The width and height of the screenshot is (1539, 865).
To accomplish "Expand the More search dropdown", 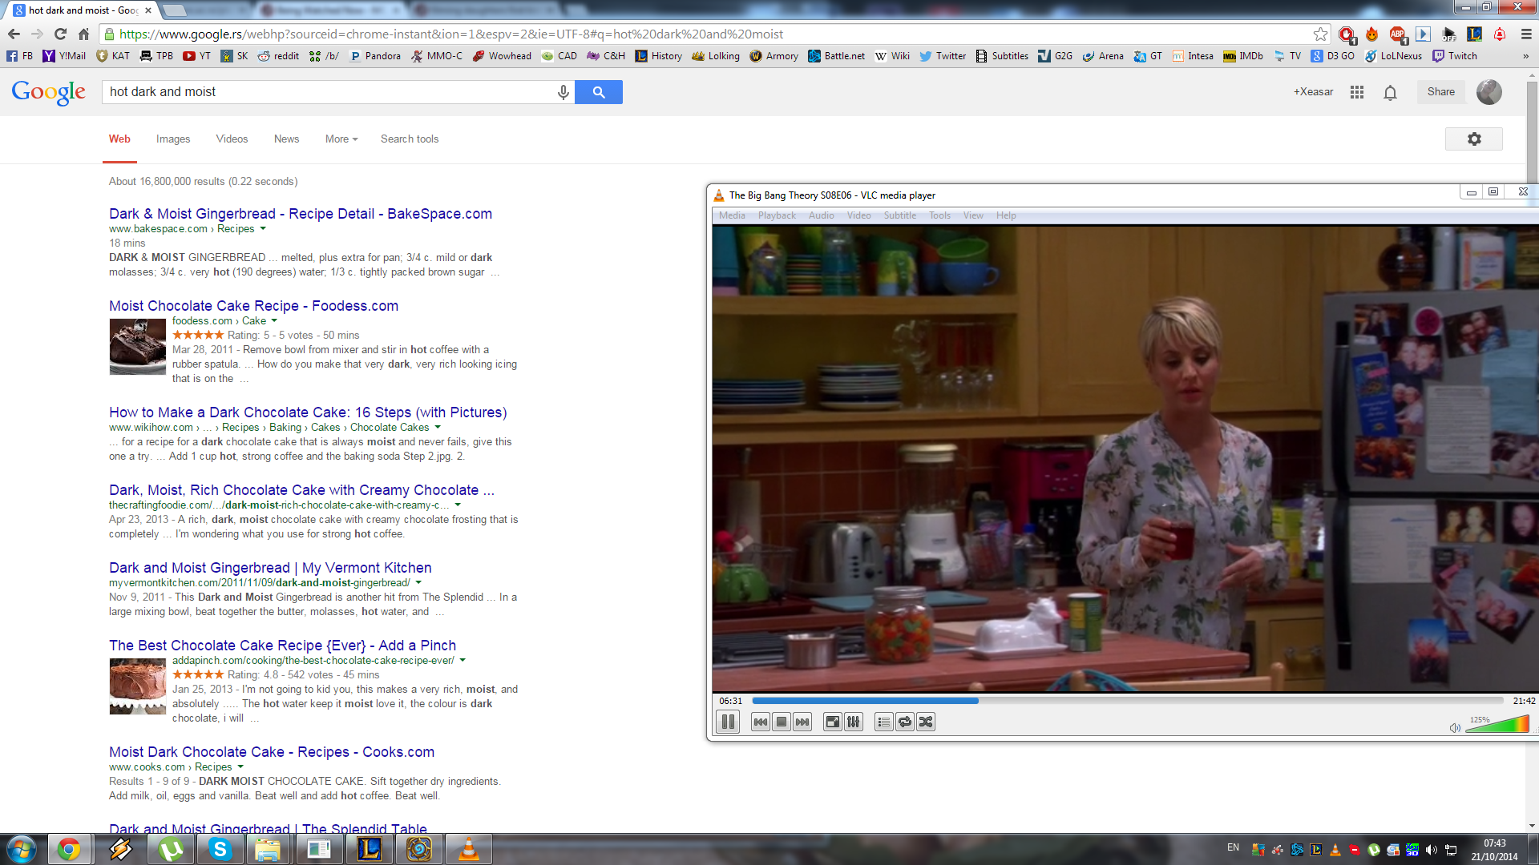I will click(341, 139).
